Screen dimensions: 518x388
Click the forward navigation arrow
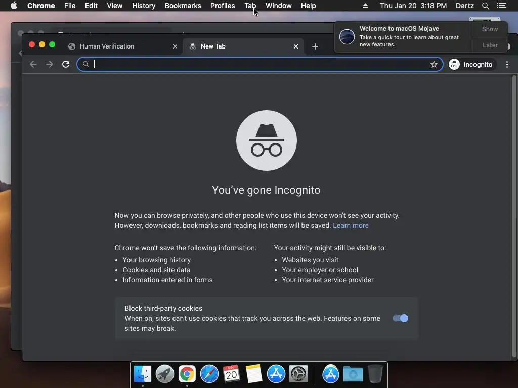50,64
